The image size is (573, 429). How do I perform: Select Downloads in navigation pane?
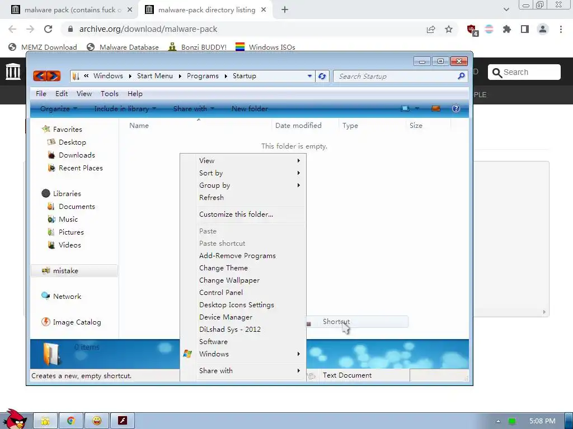click(x=77, y=155)
